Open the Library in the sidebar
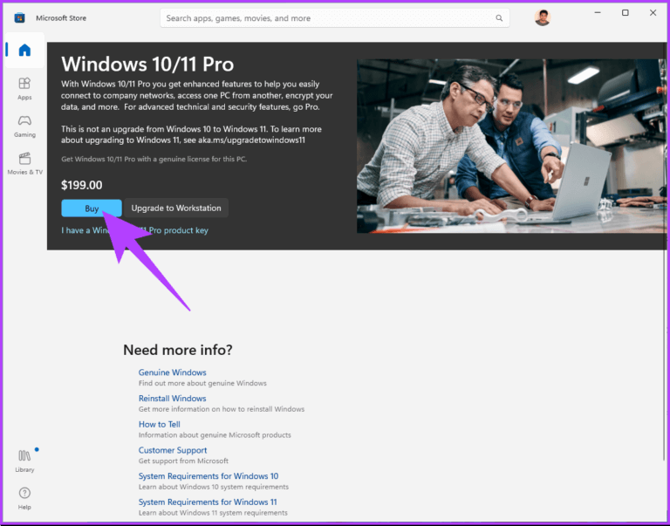The height and width of the screenshot is (526, 670). tap(24, 461)
